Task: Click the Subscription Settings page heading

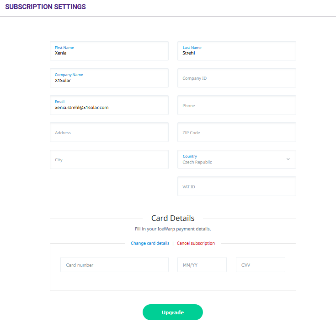Action: (x=45, y=7)
